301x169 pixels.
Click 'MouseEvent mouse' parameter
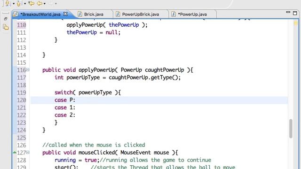tap(145, 153)
